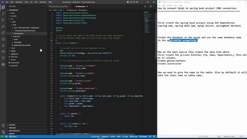
Task: Click the remote window indicator in status bar
Action: (2, 137)
